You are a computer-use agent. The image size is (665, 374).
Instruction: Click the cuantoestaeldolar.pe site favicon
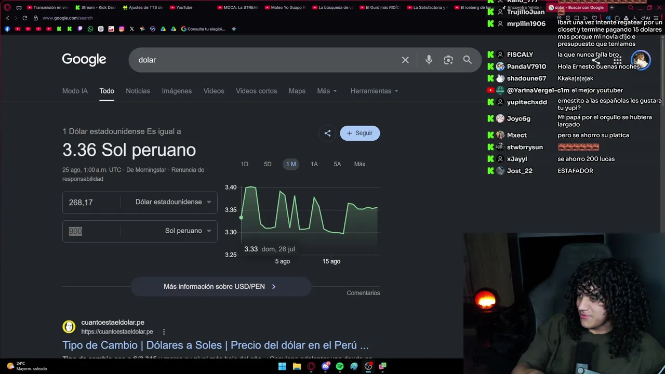click(69, 327)
